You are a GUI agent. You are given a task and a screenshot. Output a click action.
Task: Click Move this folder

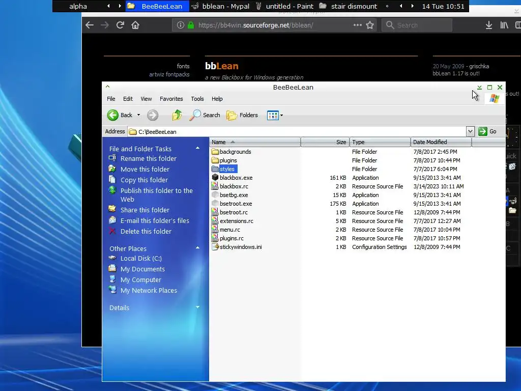tap(144, 169)
